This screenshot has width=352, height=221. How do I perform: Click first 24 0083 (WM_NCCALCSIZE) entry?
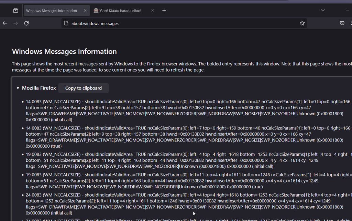pos(189,204)
